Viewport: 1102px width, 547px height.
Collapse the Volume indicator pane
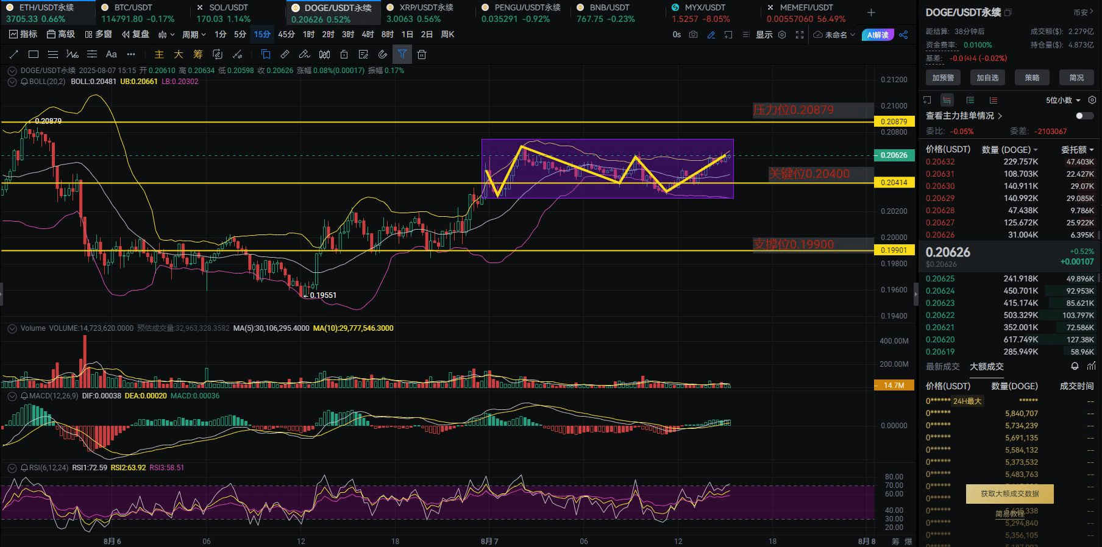tap(12, 328)
